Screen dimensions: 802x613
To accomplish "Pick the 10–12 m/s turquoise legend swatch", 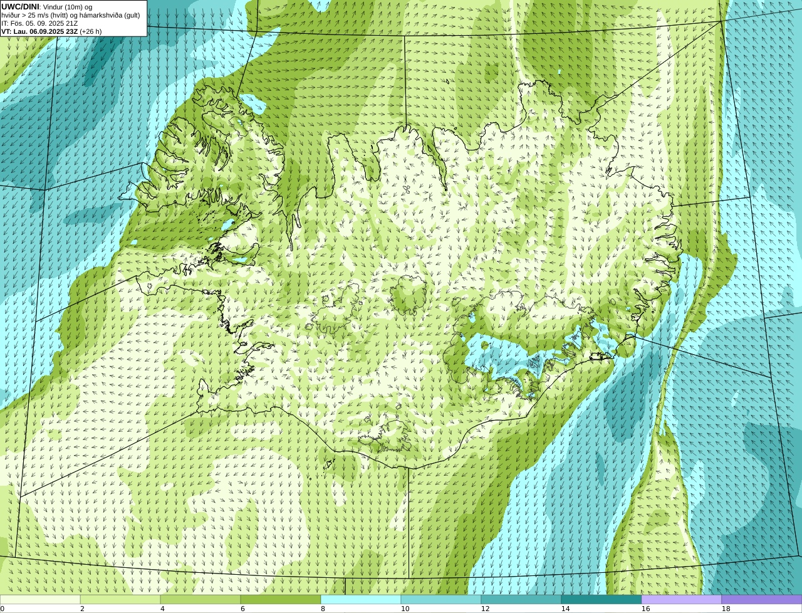I will click(441, 600).
